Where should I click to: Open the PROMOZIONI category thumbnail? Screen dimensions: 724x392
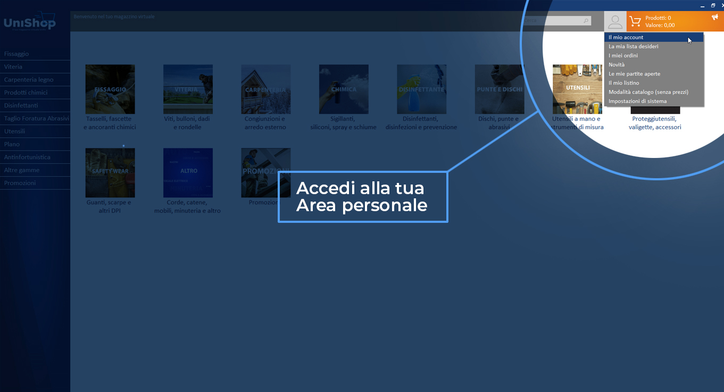[x=266, y=173]
